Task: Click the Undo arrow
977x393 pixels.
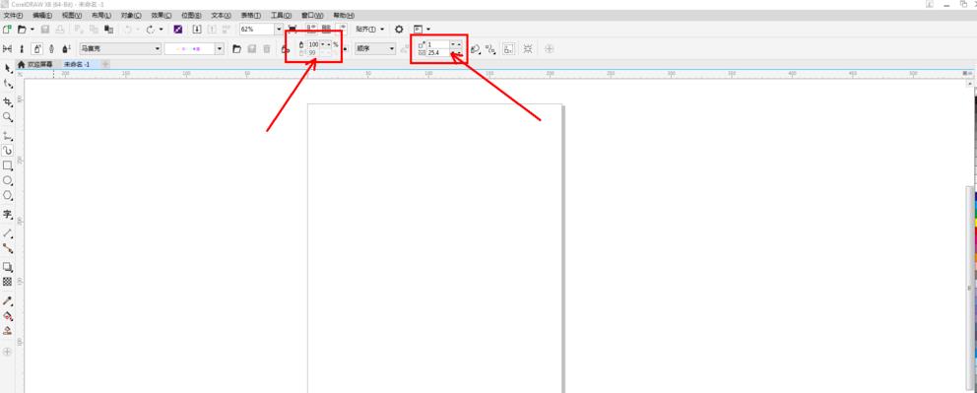Action: [128, 30]
